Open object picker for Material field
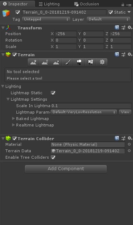This screenshot has height=225, width=133. point(129,144)
